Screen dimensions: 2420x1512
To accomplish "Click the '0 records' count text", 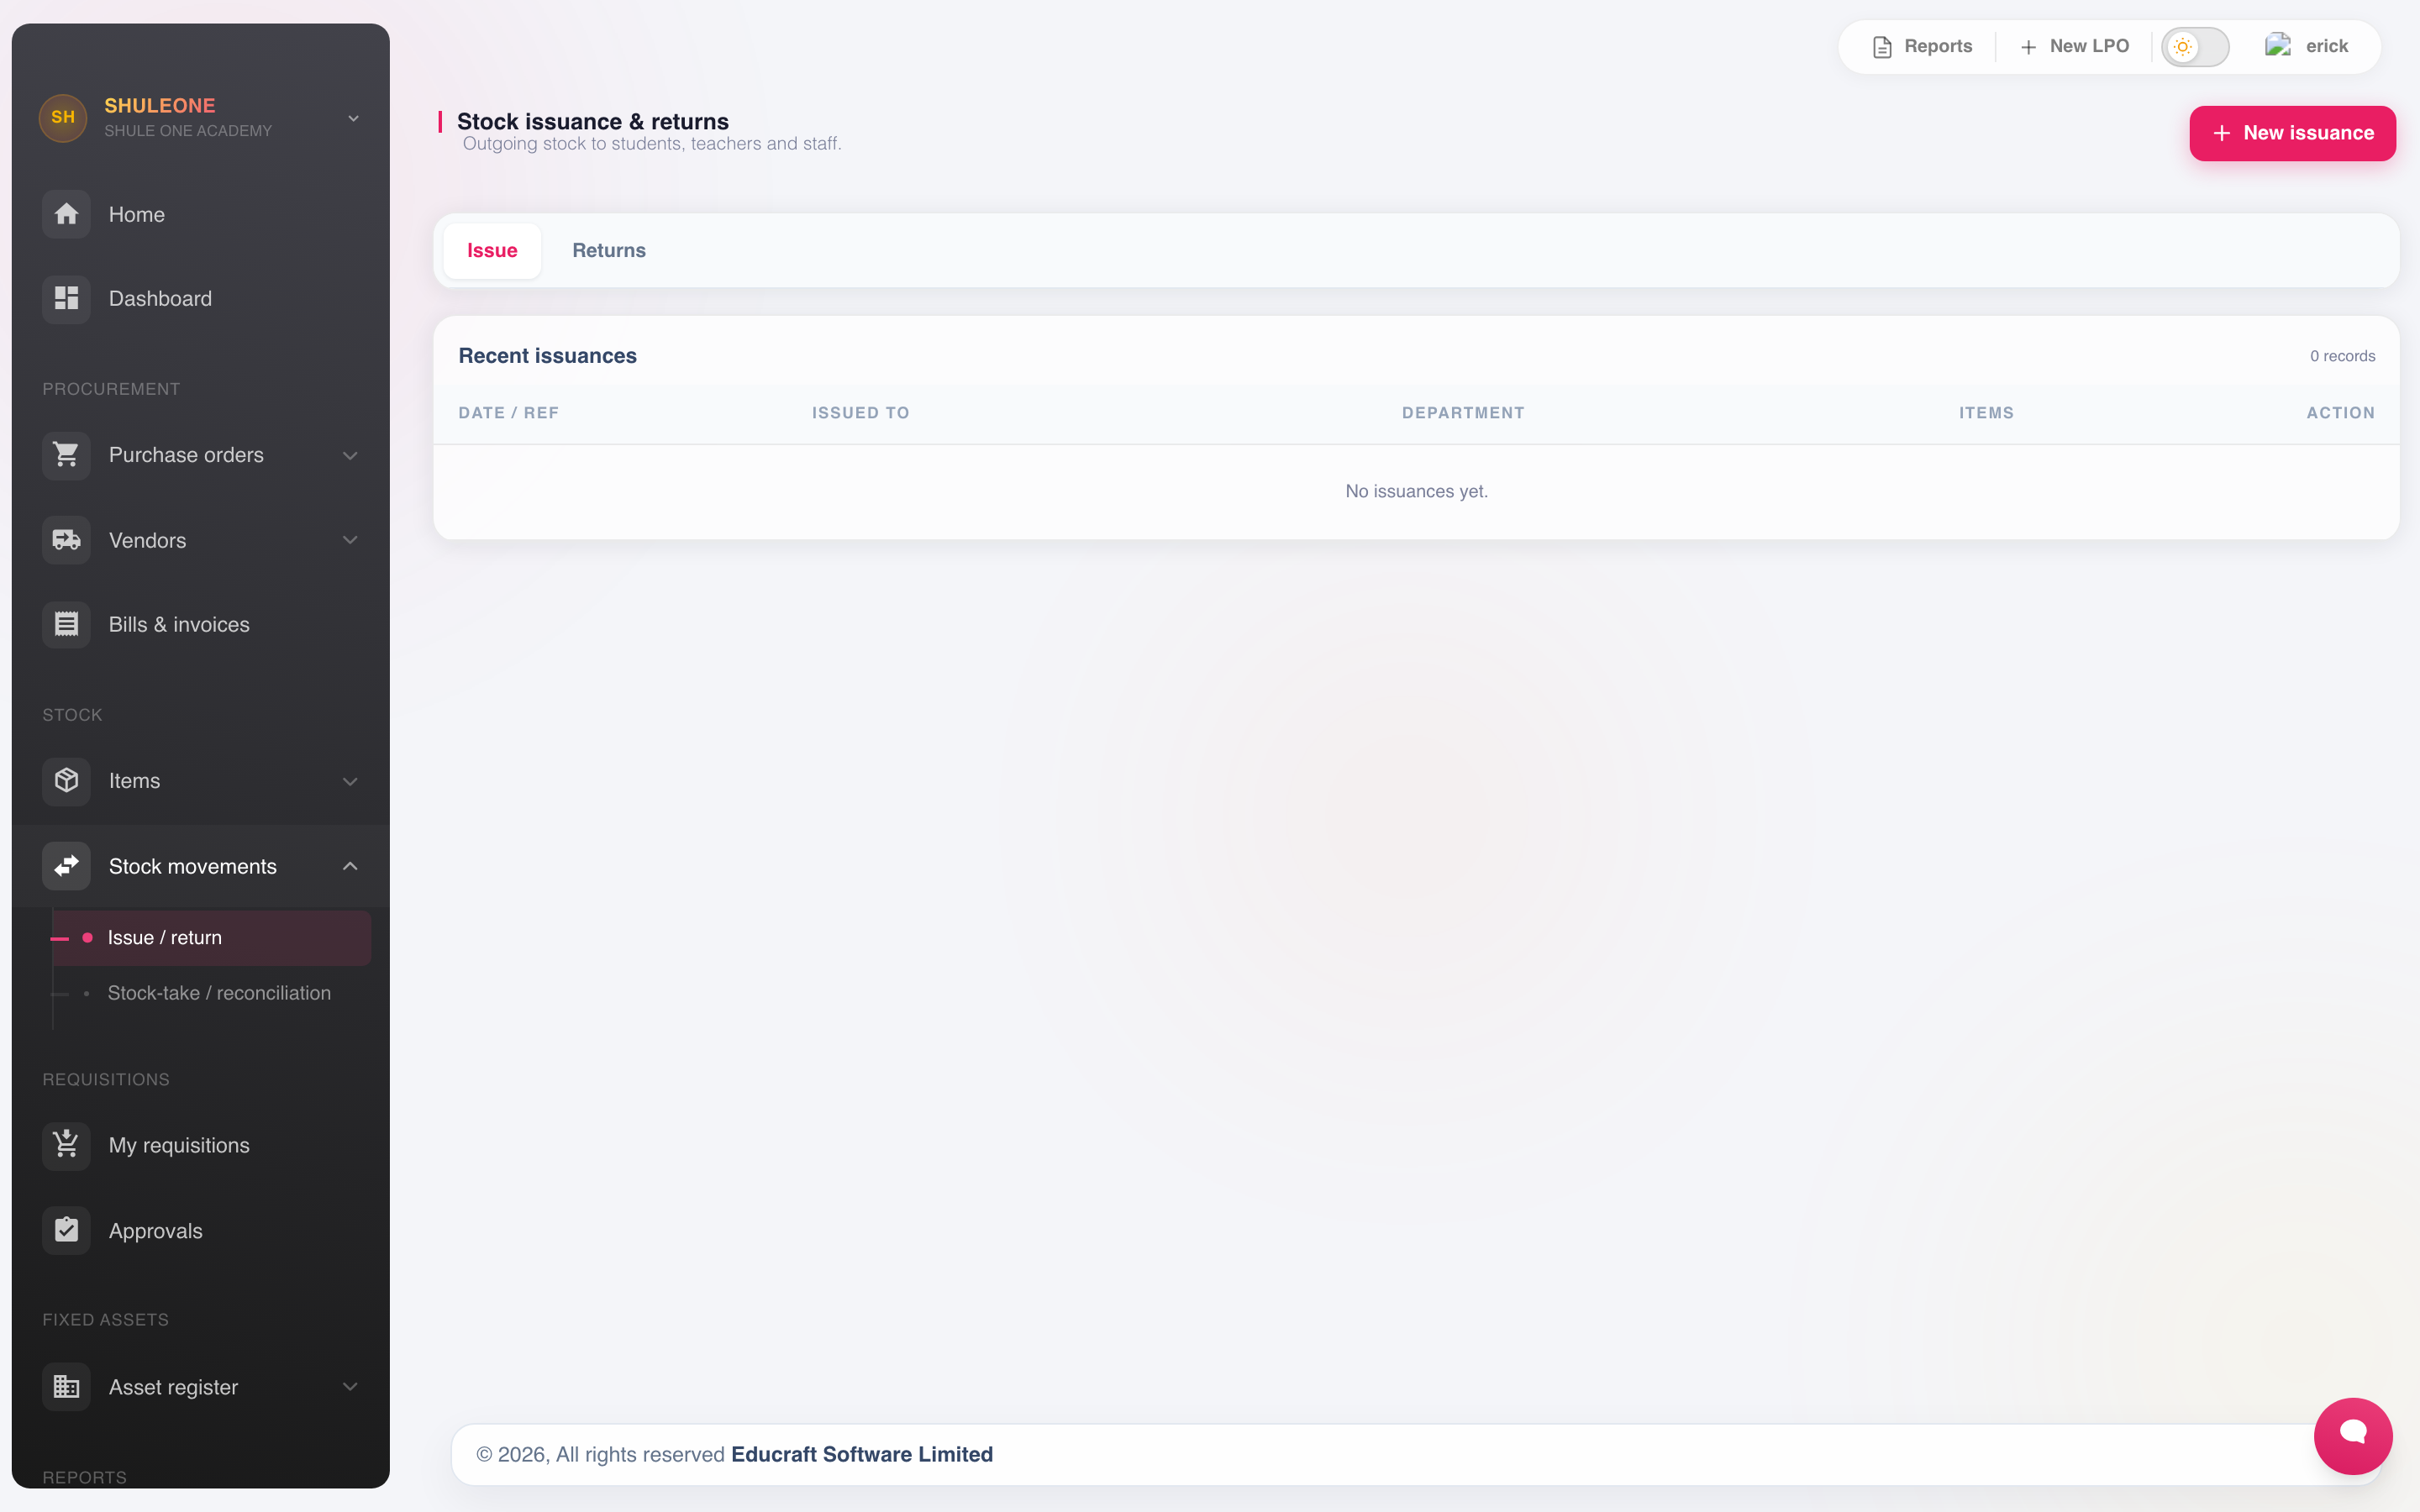I will click(2342, 356).
